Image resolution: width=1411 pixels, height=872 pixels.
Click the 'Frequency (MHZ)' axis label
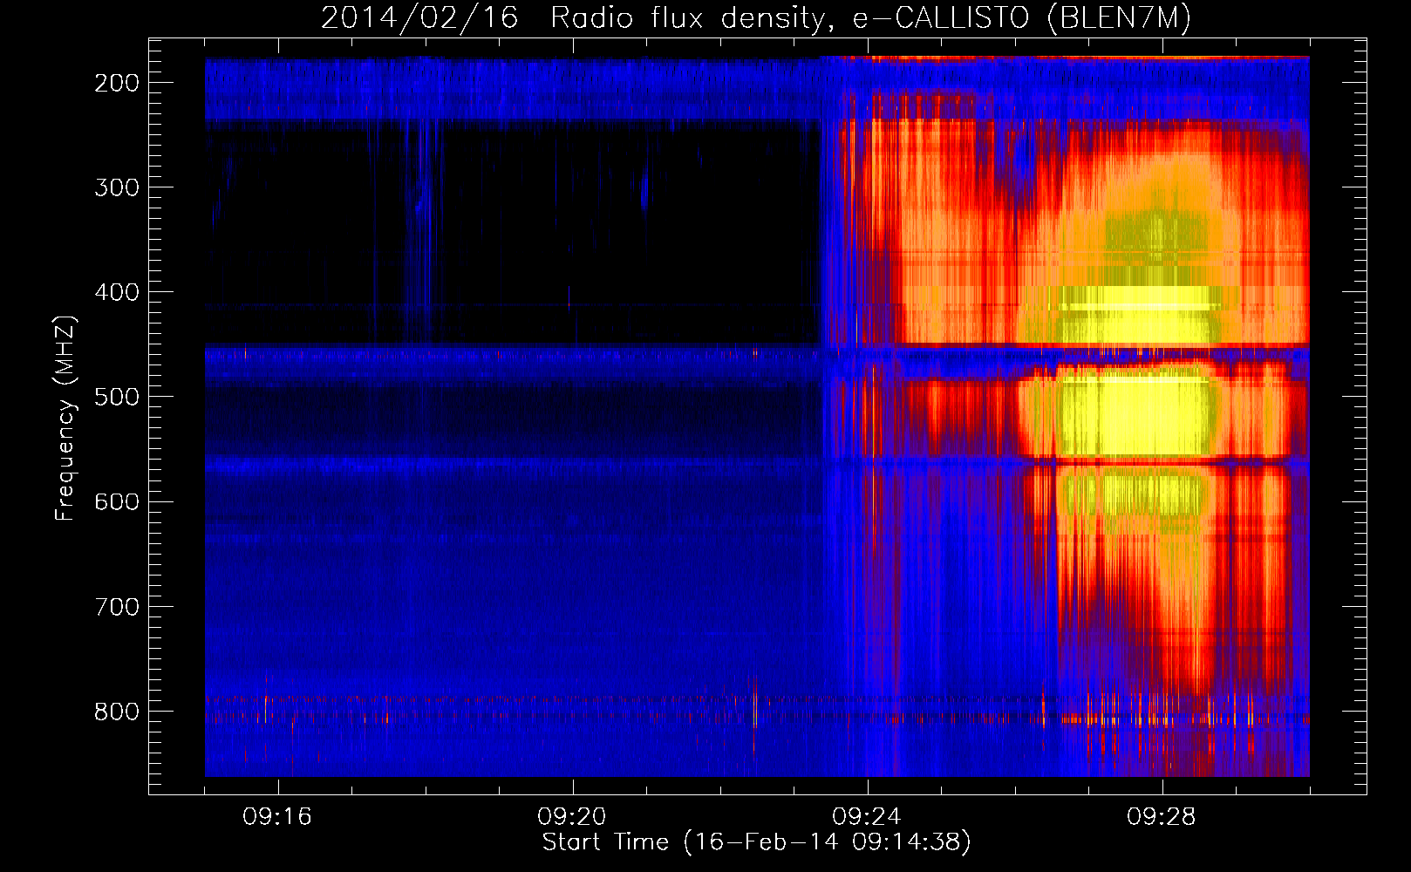65,418
